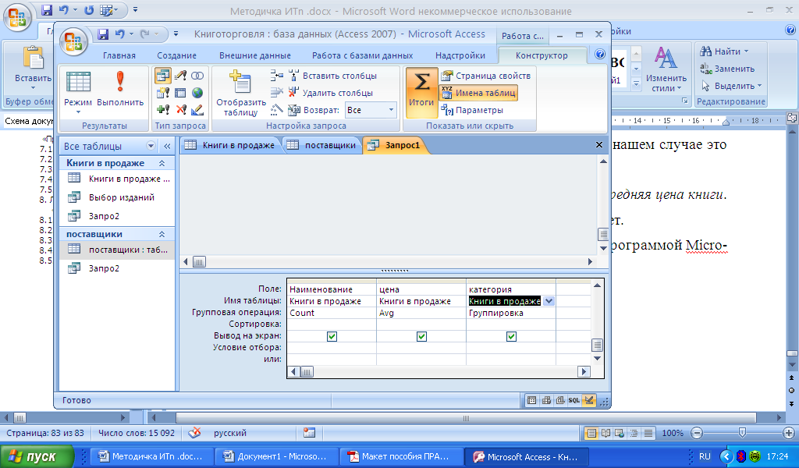Open Выбор изданий query in navigation pane

[121, 197]
